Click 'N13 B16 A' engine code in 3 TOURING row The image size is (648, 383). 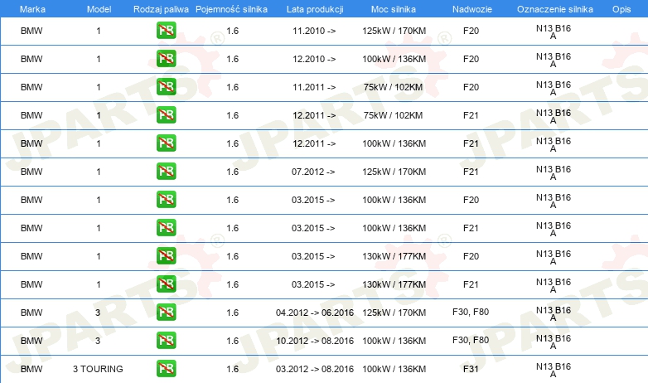pyautogui.click(x=554, y=371)
